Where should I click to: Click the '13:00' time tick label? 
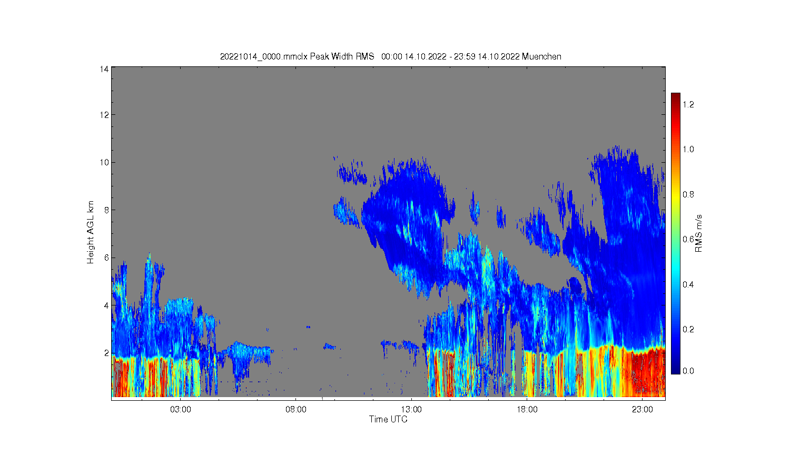(x=411, y=410)
